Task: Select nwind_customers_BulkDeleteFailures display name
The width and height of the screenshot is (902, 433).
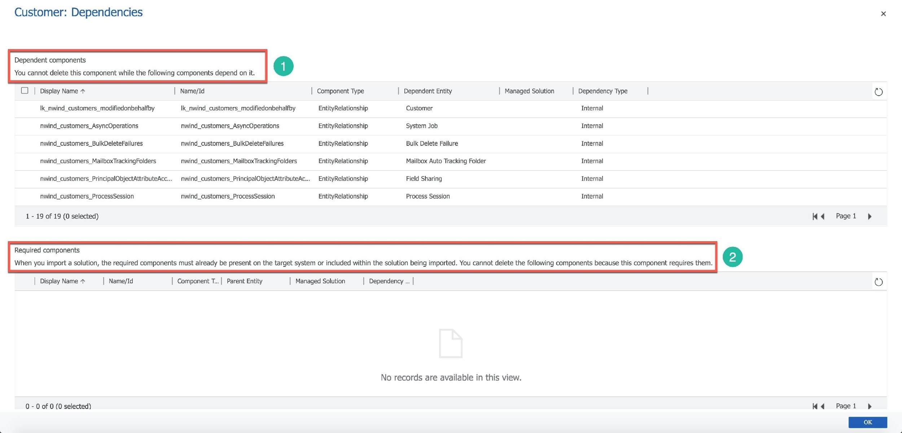Action: (x=91, y=143)
